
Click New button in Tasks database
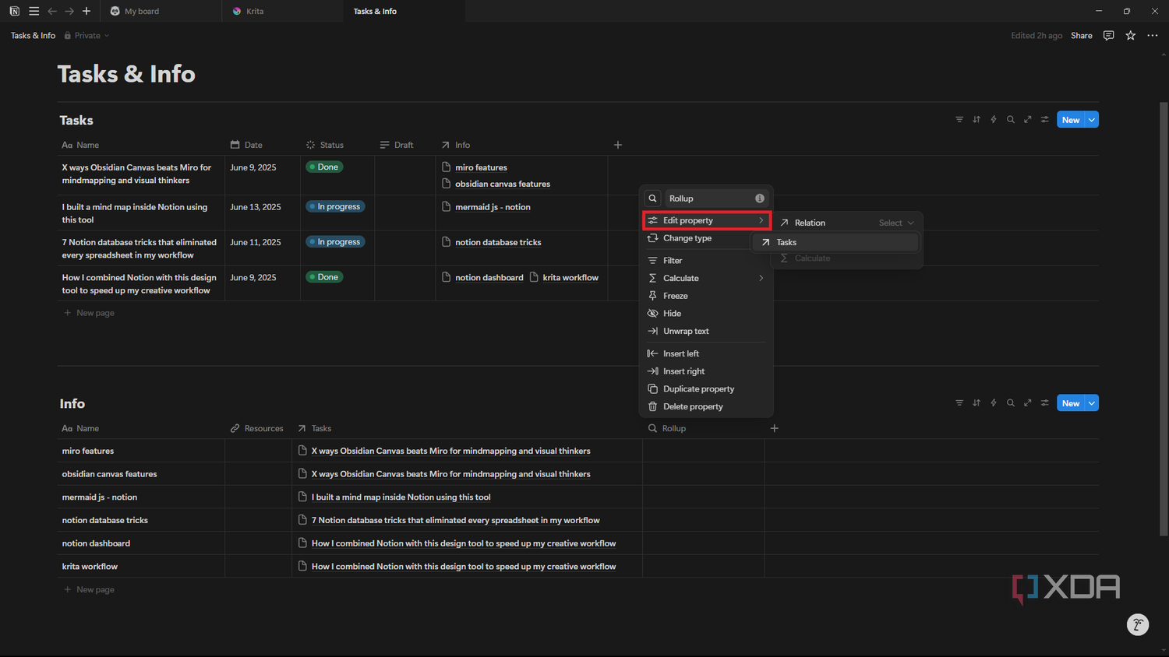(1071, 120)
